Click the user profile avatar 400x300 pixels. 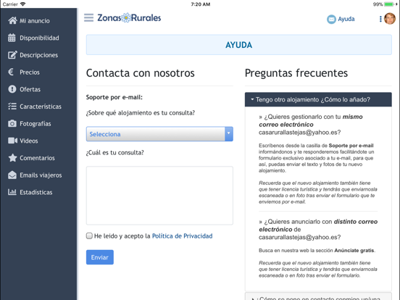click(390, 19)
